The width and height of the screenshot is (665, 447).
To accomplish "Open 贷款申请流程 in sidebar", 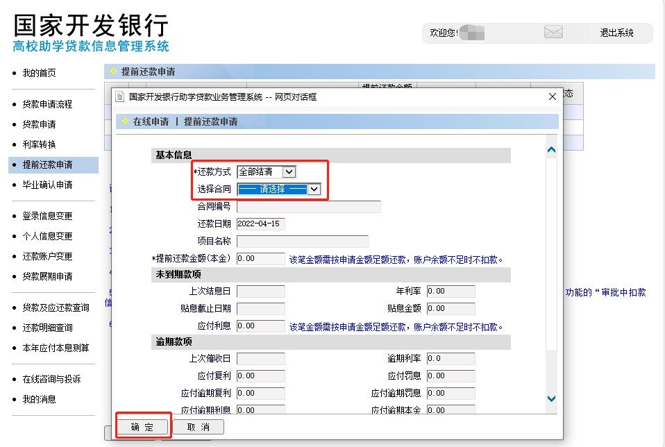I will [x=47, y=104].
